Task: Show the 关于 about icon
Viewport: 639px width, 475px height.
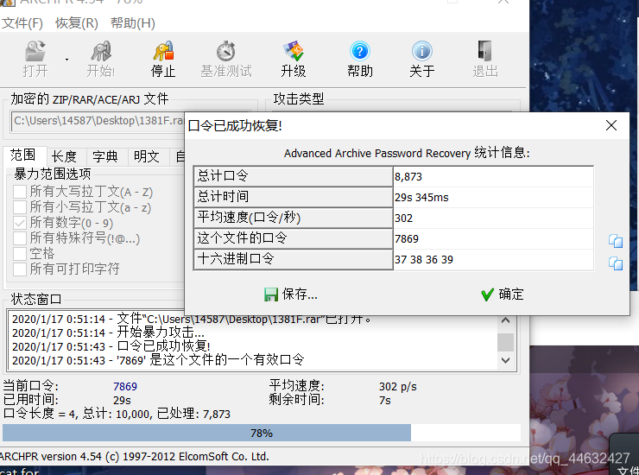Action: coord(421,59)
